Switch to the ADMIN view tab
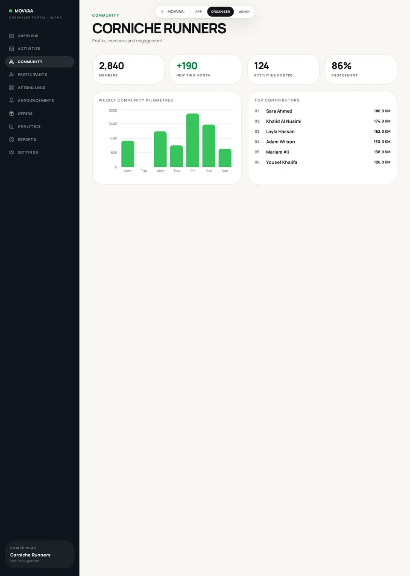This screenshot has width=410, height=576. (x=244, y=12)
